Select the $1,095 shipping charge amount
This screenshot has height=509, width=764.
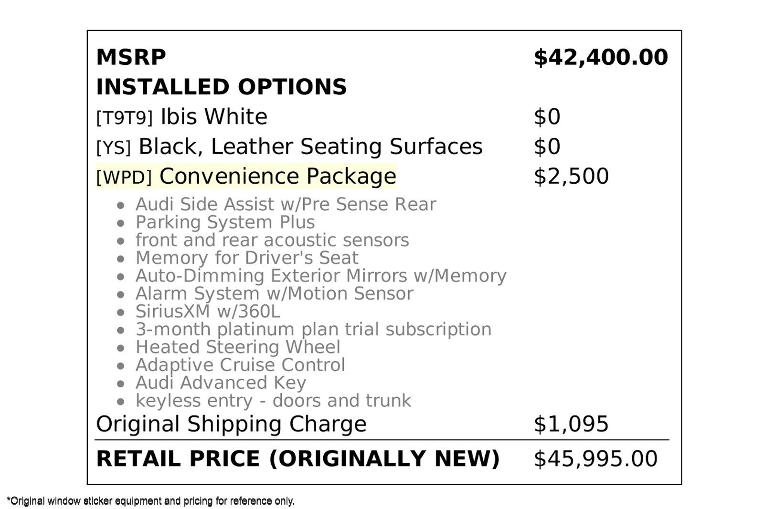pos(571,424)
